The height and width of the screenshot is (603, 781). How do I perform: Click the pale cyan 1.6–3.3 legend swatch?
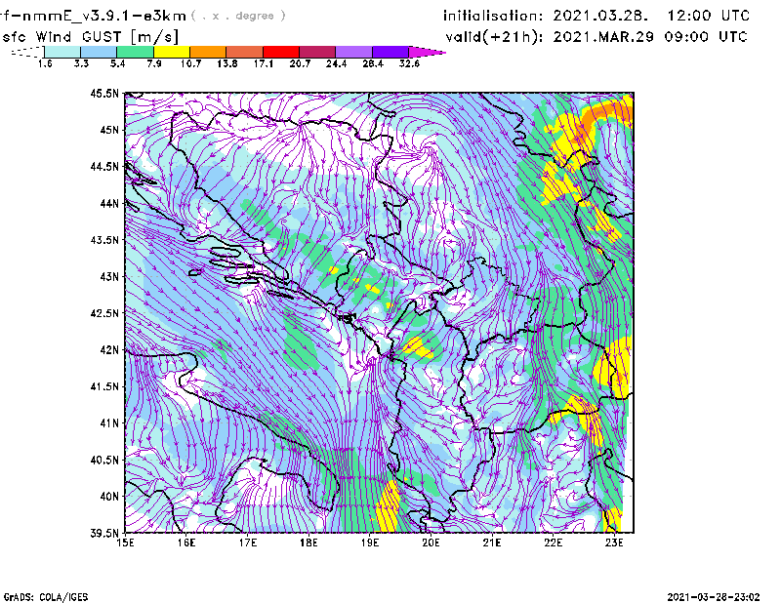pyautogui.click(x=62, y=52)
